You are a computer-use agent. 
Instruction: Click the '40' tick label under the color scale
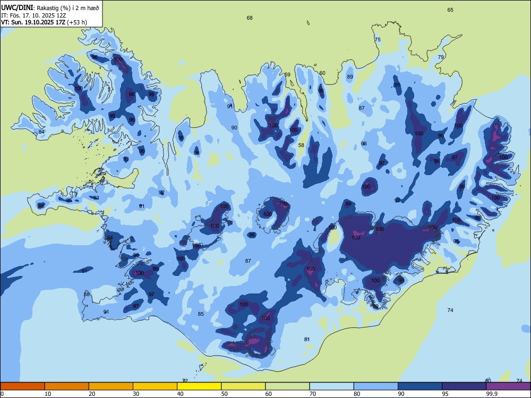(180, 394)
